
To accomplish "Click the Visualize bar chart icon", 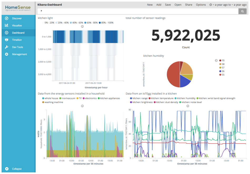I will point(7,25).
